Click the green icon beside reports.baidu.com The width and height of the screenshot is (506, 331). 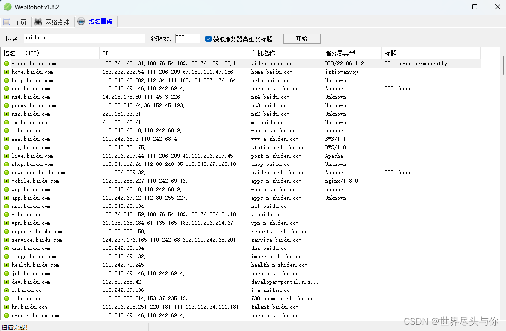[x=6, y=231]
